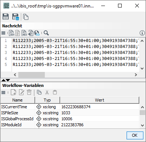
Task: Click value 10006 of ISGlobalProcessId
Action: [67, 119]
